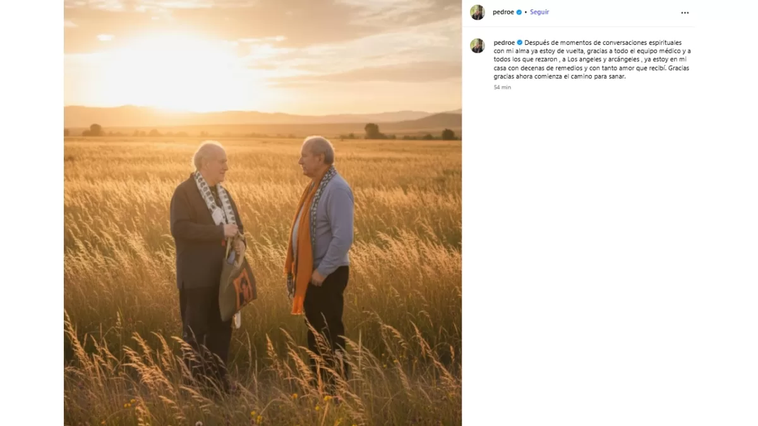Click the lone tree on the horizon

(373, 131)
